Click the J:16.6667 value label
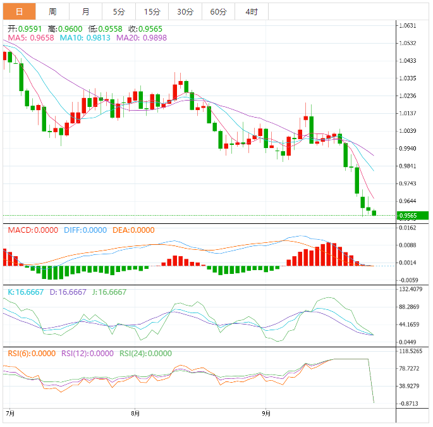The width and height of the screenshot is (433, 427). pos(109,292)
